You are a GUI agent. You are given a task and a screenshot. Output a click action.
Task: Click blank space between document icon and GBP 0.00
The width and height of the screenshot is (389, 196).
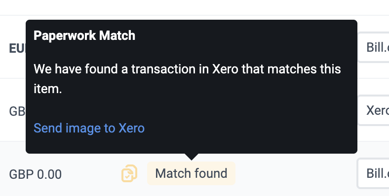click(x=91, y=174)
